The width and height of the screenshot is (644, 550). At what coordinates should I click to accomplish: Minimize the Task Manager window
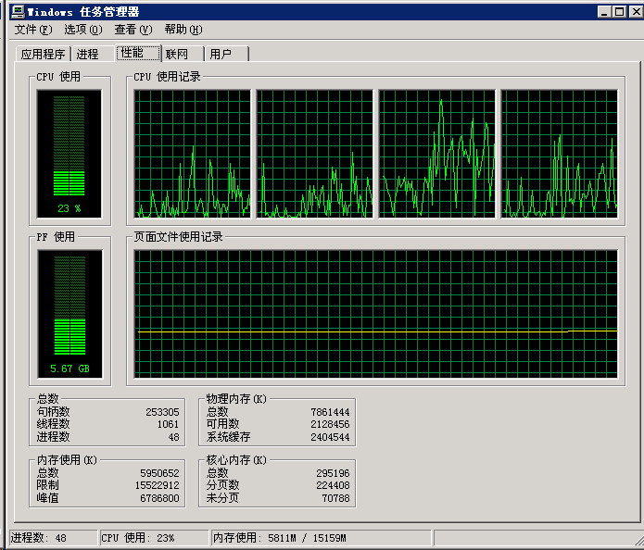[604, 12]
